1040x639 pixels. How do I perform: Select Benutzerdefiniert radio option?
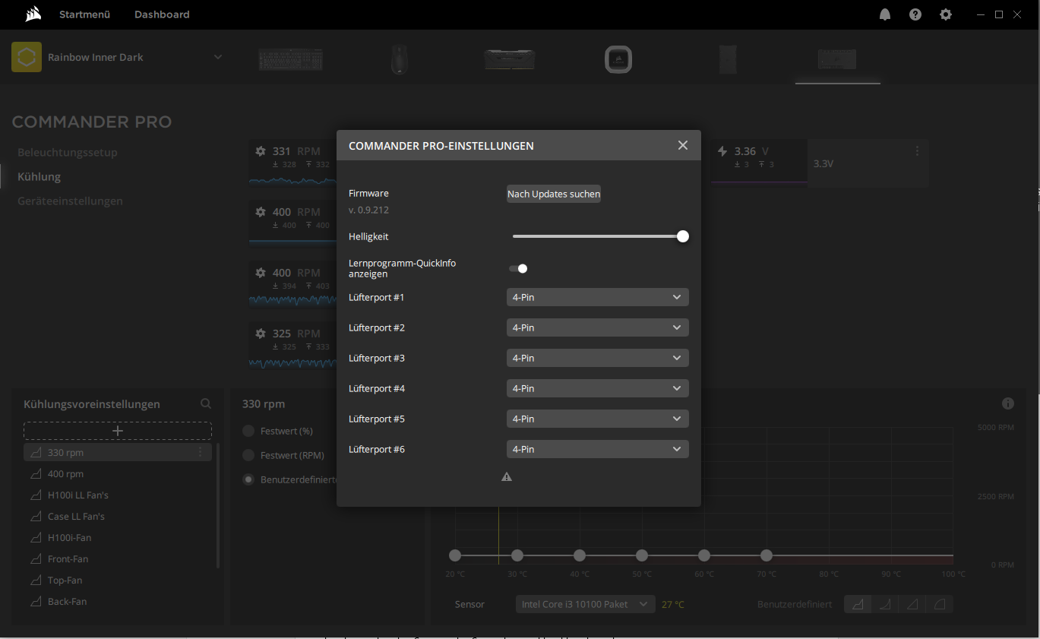coord(248,479)
